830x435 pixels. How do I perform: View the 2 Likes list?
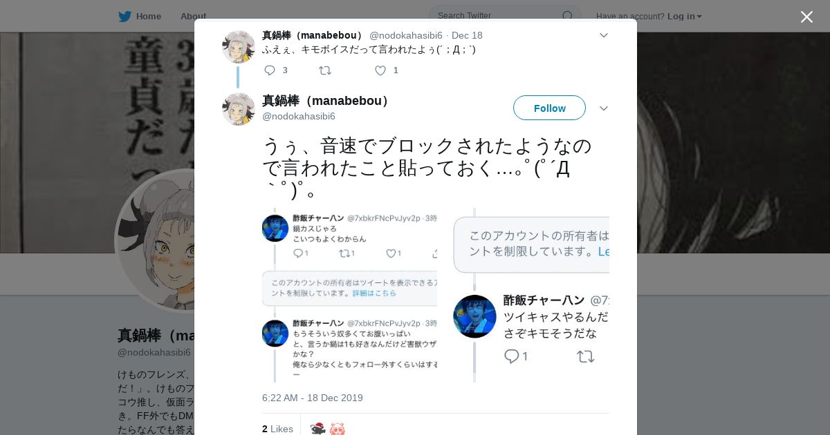pos(277,429)
